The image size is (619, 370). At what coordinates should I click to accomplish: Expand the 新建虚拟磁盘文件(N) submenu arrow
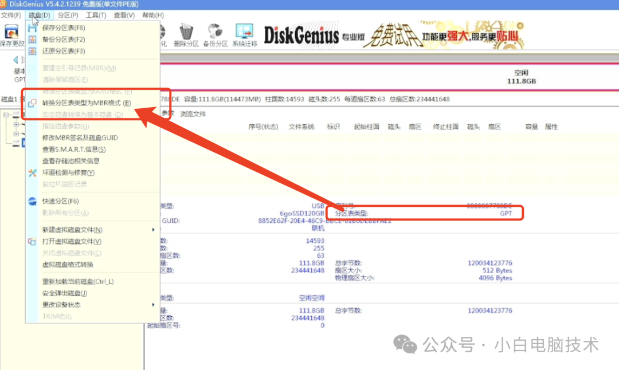pyautogui.click(x=153, y=230)
